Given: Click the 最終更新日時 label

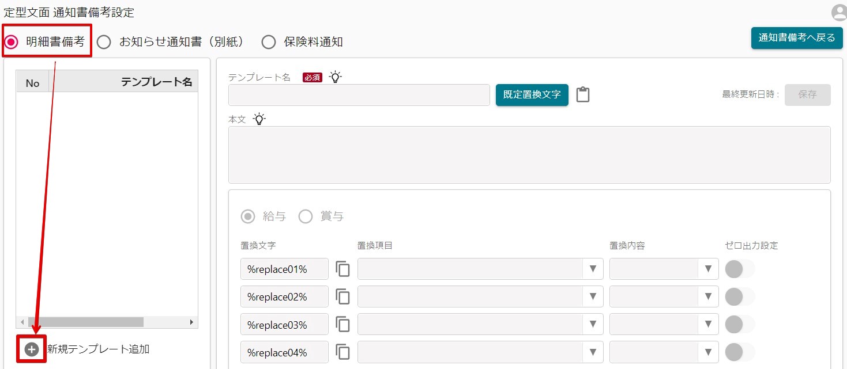Looking at the screenshot, I should coord(751,94).
